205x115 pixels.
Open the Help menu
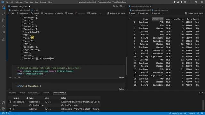[x=50, y=2]
